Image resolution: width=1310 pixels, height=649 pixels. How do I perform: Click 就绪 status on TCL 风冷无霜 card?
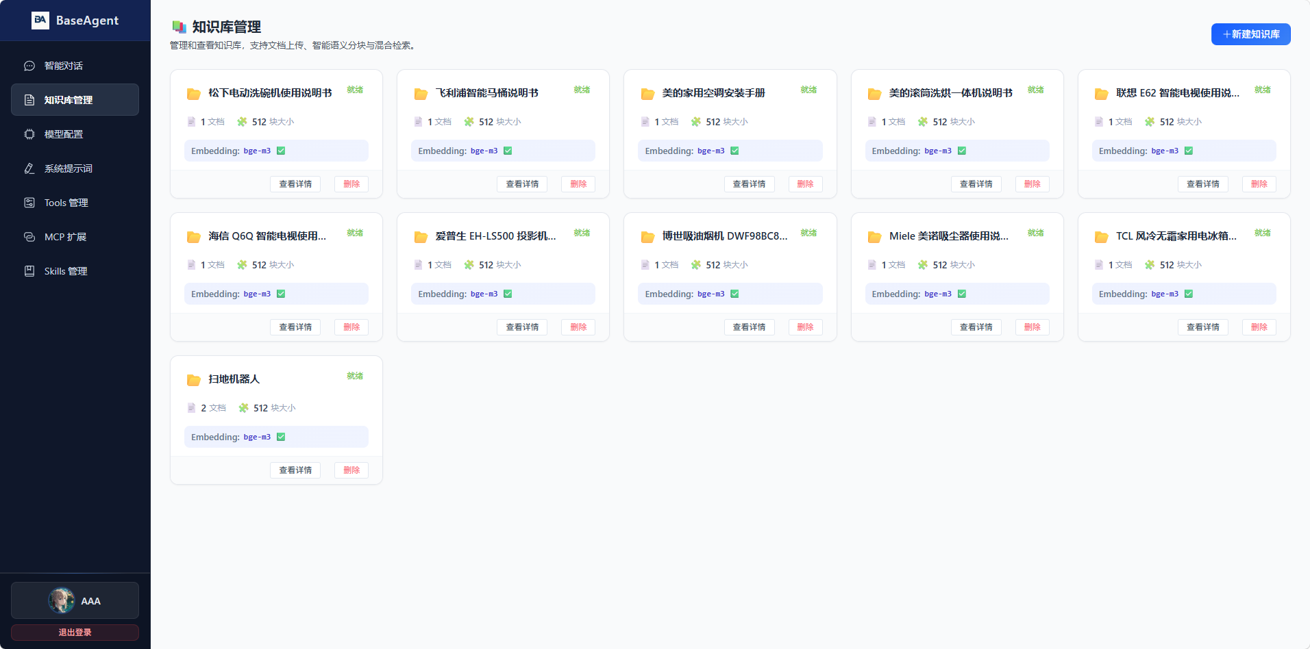coord(1263,233)
